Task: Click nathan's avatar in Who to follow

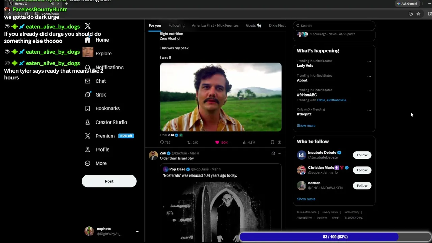Action: [x=301, y=185]
